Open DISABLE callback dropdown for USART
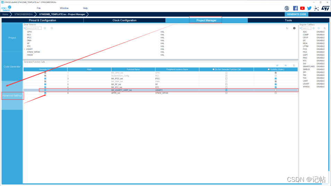Screen dimensions: 331x186 tap(321, 84)
